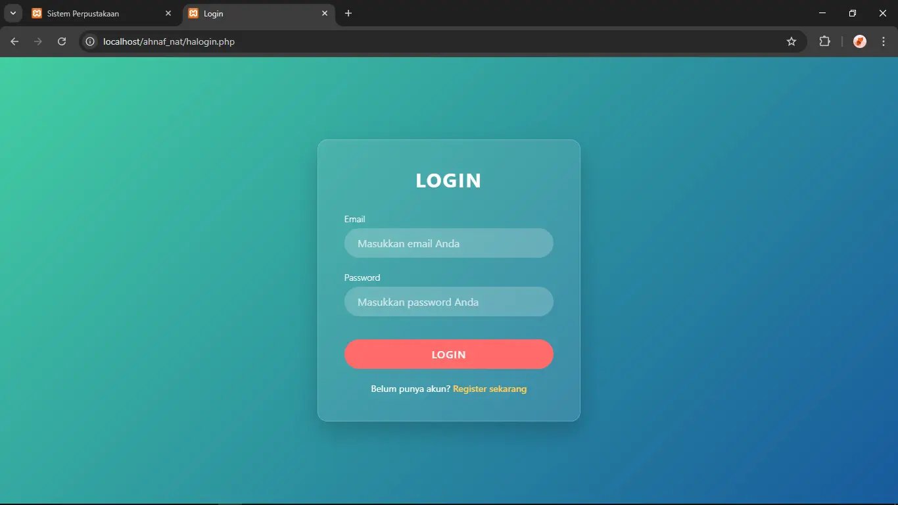This screenshot has height=505, width=898.
Task: Open the Chrome three-dot menu
Action: point(884,41)
